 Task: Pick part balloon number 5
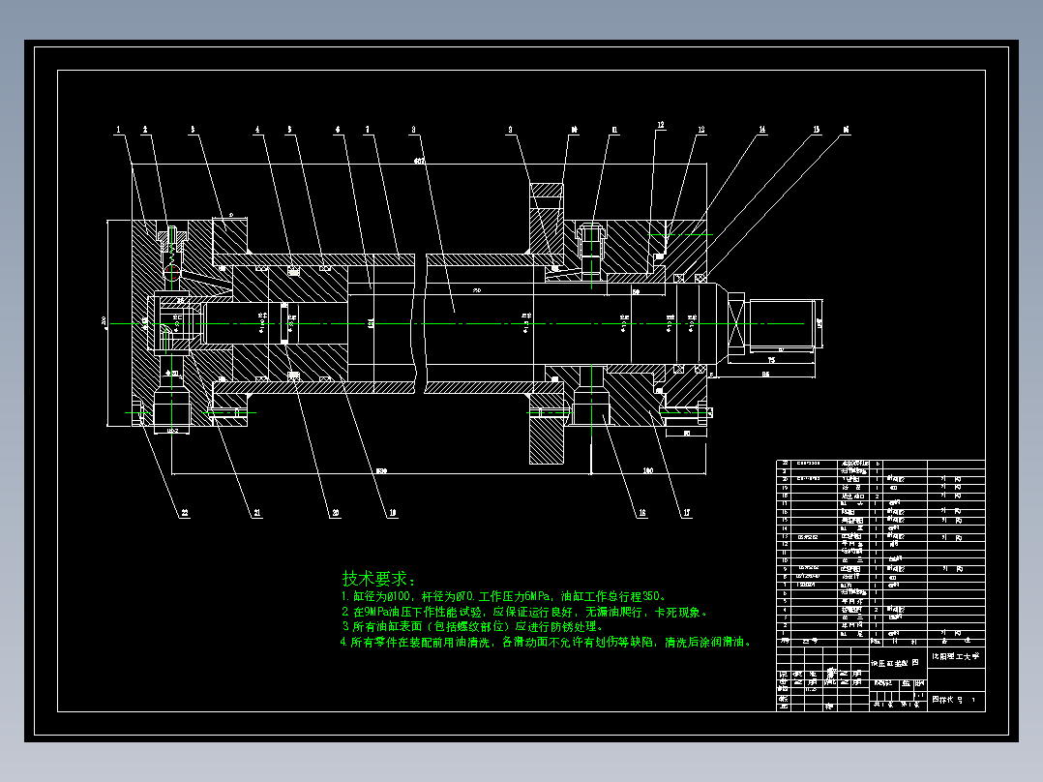coord(289,130)
